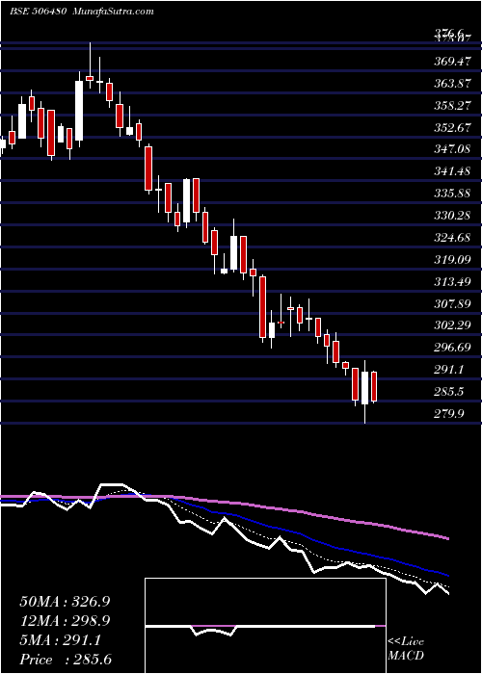The height and width of the screenshot is (674, 482).
Task: Click the tallest white candle near the peak
Action: pos(79,111)
